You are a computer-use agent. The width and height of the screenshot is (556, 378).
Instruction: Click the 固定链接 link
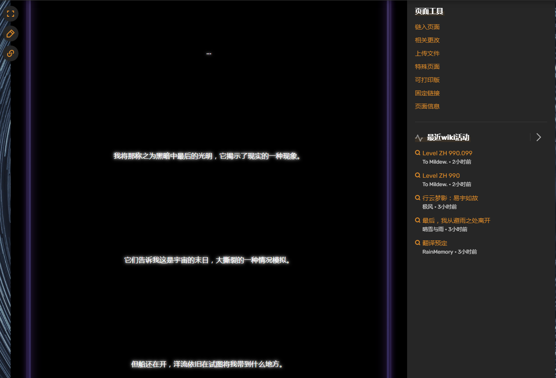(x=427, y=93)
